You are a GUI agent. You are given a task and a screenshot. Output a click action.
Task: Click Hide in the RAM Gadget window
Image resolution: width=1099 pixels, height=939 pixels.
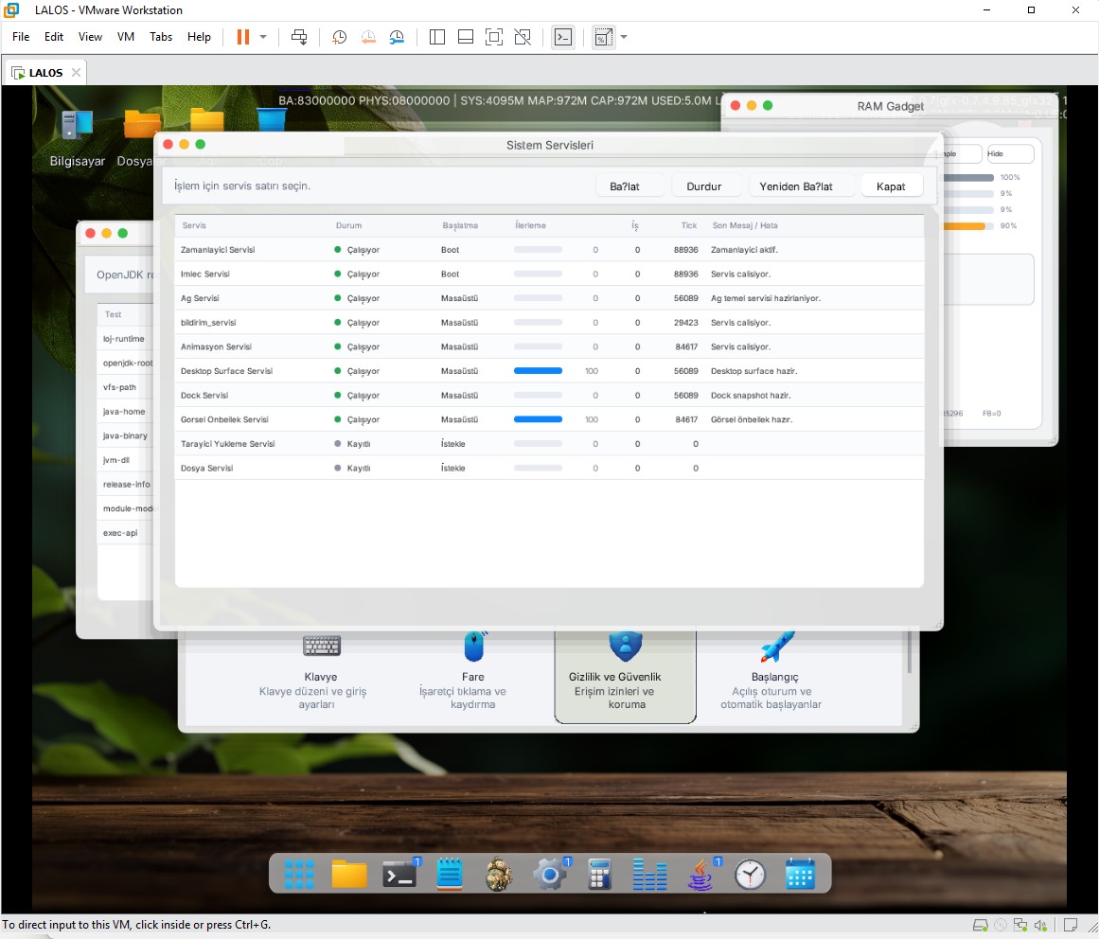click(x=1010, y=154)
